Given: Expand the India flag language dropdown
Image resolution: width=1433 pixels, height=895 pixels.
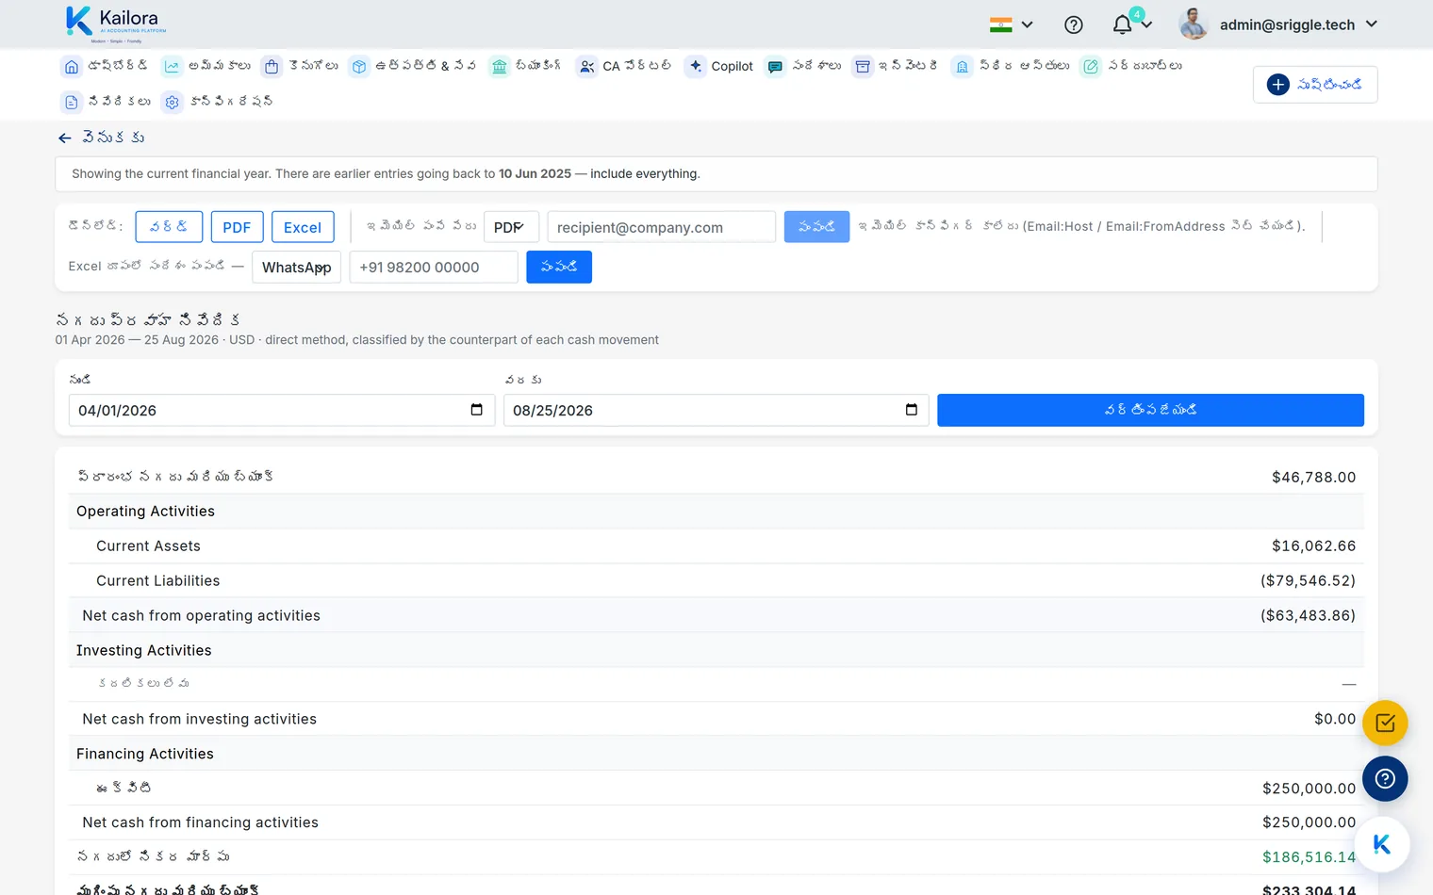Looking at the screenshot, I should point(1012,25).
